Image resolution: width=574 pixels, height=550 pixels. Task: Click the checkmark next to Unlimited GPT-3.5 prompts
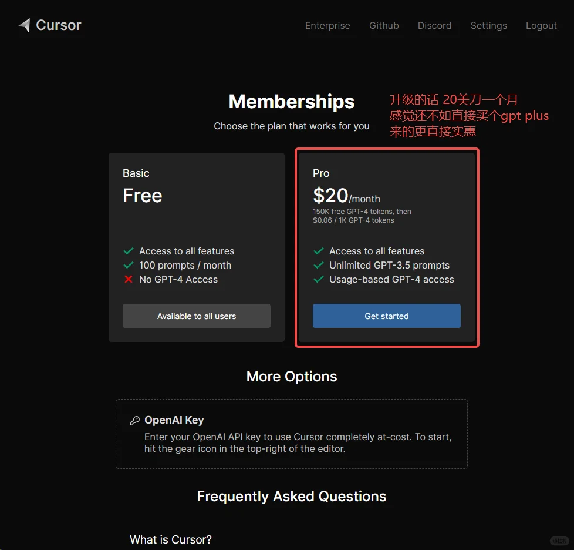click(319, 266)
